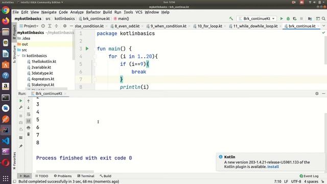The width and height of the screenshot is (327, 184).
Task: Switch to 8_even_odd.kt tab
Action: coord(127,26)
